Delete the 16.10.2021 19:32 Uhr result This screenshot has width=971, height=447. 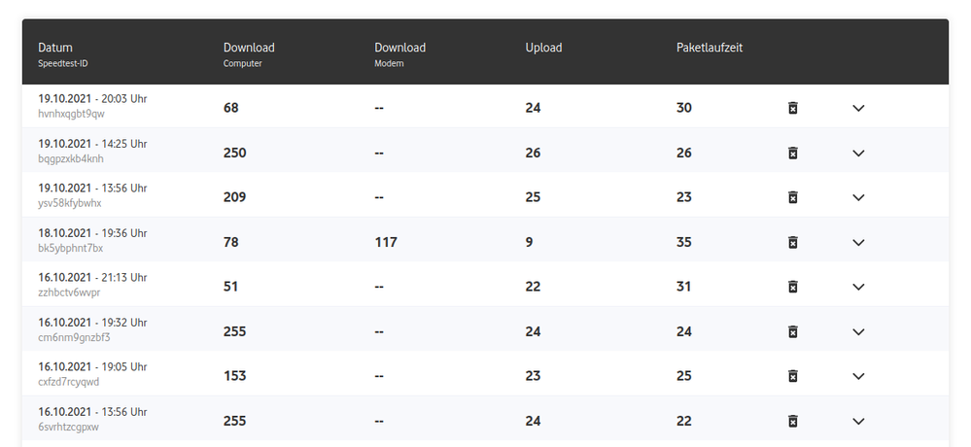pyautogui.click(x=793, y=331)
